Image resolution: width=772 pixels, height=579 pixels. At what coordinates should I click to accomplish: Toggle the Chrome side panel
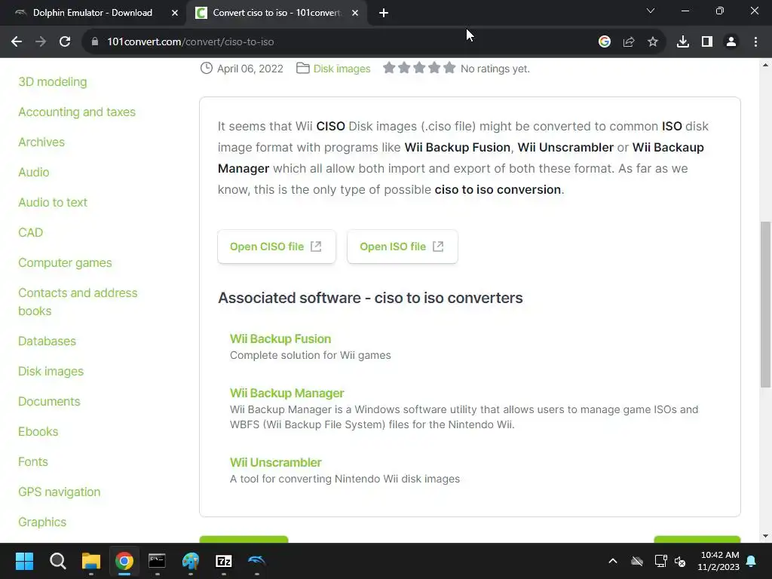click(x=707, y=42)
